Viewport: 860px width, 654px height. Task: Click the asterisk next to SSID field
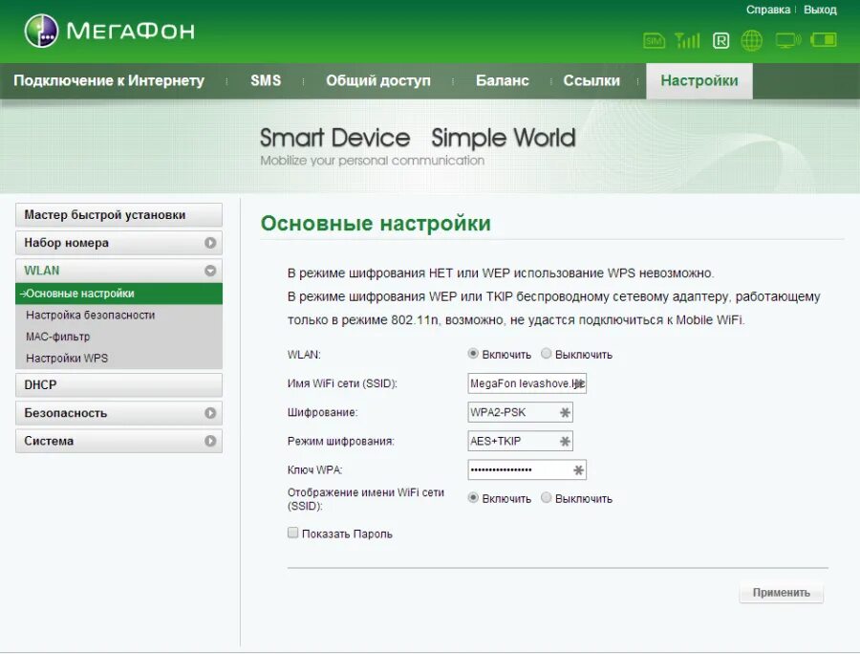click(579, 383)
